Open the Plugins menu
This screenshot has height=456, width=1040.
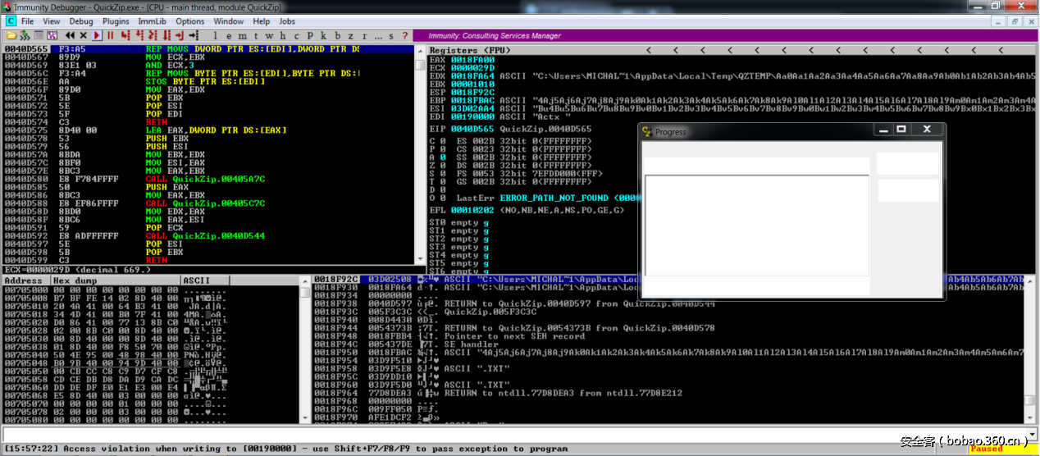tap(116, 21)
